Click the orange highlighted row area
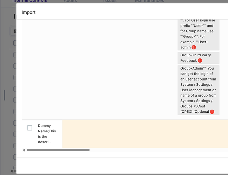This screenshot has height=175, width=228. pyautogui.click(x=144, y=134)
